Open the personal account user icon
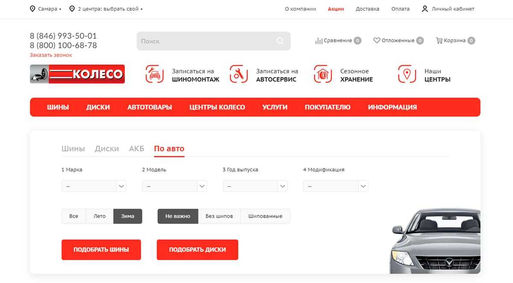The width and height of the screenshot is (513, 283). pos(425,9)
